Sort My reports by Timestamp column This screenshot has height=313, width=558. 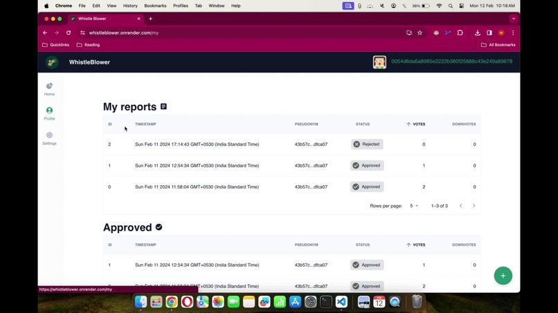point(145,124)
